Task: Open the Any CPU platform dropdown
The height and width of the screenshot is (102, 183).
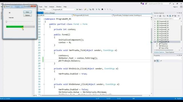Action: (45, 9)
